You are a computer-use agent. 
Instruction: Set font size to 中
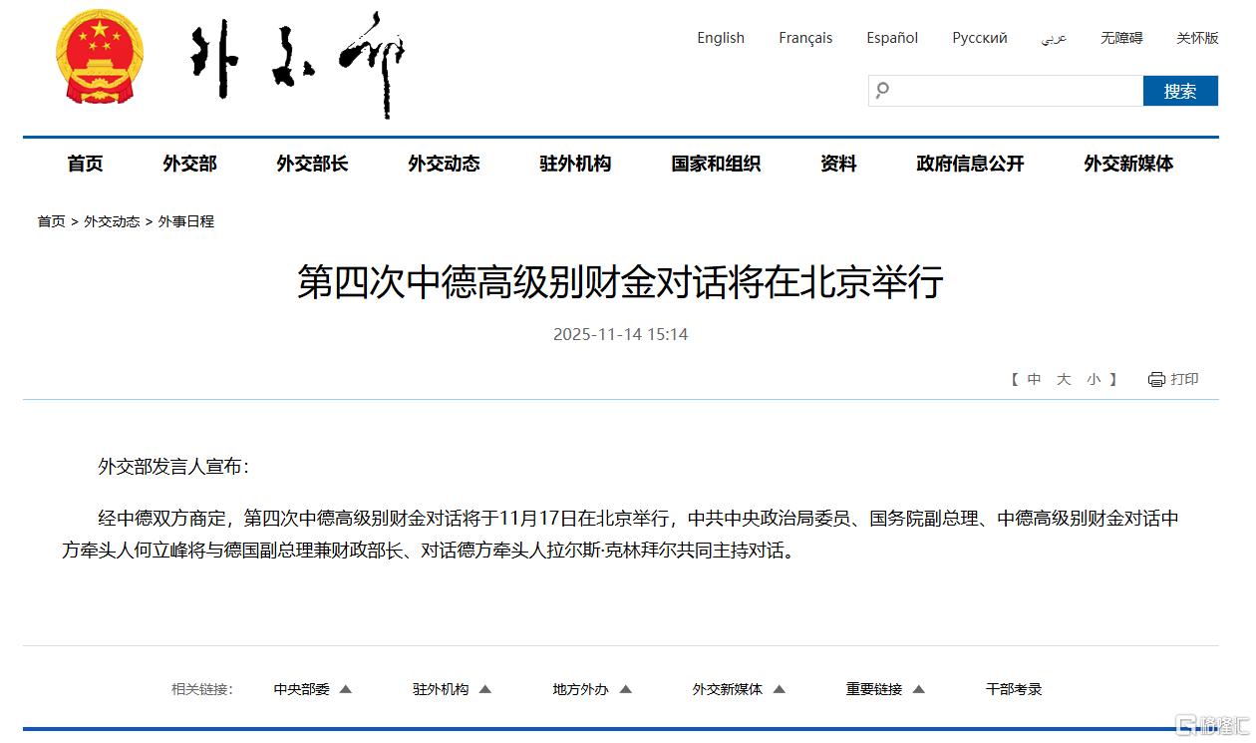[x=1035, y=380]
